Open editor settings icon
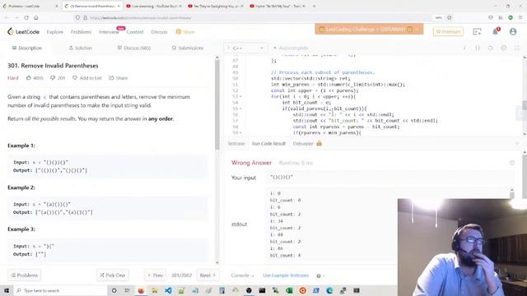The height and width of the screenshot is (296, 527). [x=503, y=48]
